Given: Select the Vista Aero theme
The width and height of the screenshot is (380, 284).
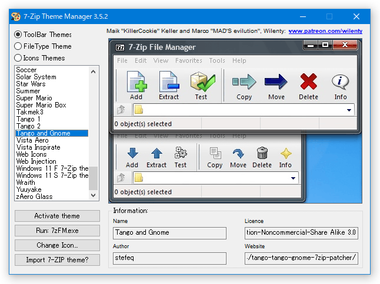Looking at the screenshot, I should point(52,140).
